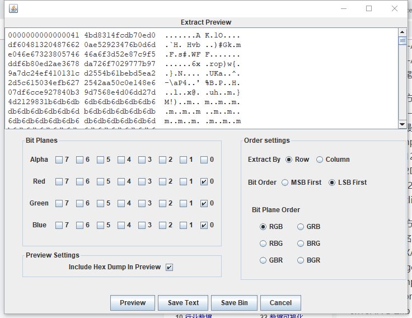The height and width of the screenshot is (318, 412).
Task: Click the Preview button
Action: click(x=133, y=303)
